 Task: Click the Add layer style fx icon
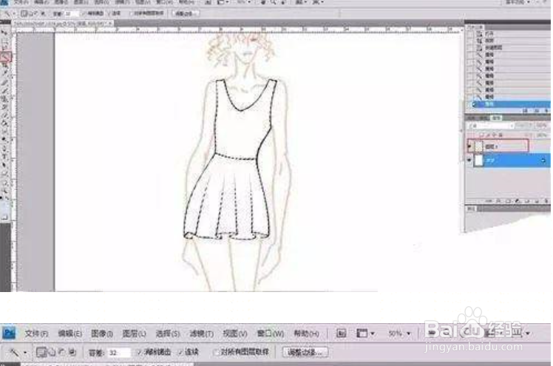click(x=499, y=201)
